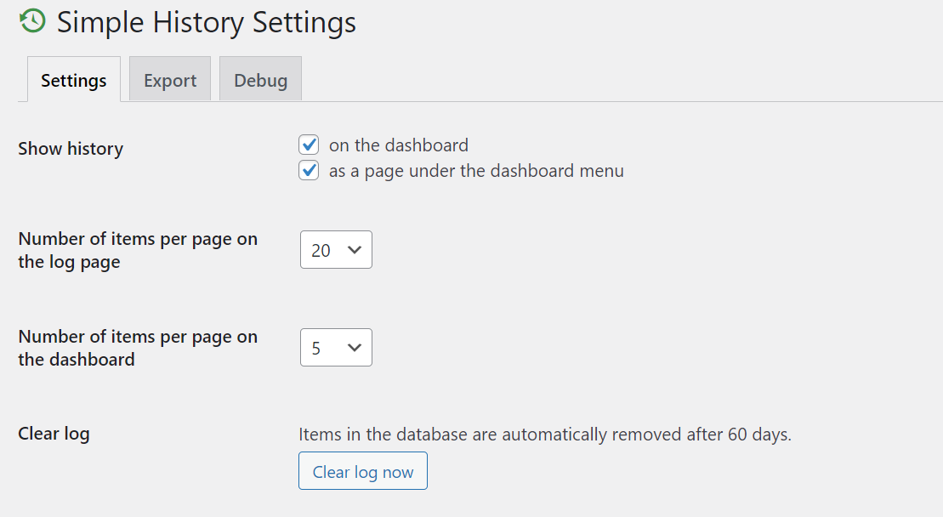Click the 'Simple History Settings' heading

pos(207,23)
